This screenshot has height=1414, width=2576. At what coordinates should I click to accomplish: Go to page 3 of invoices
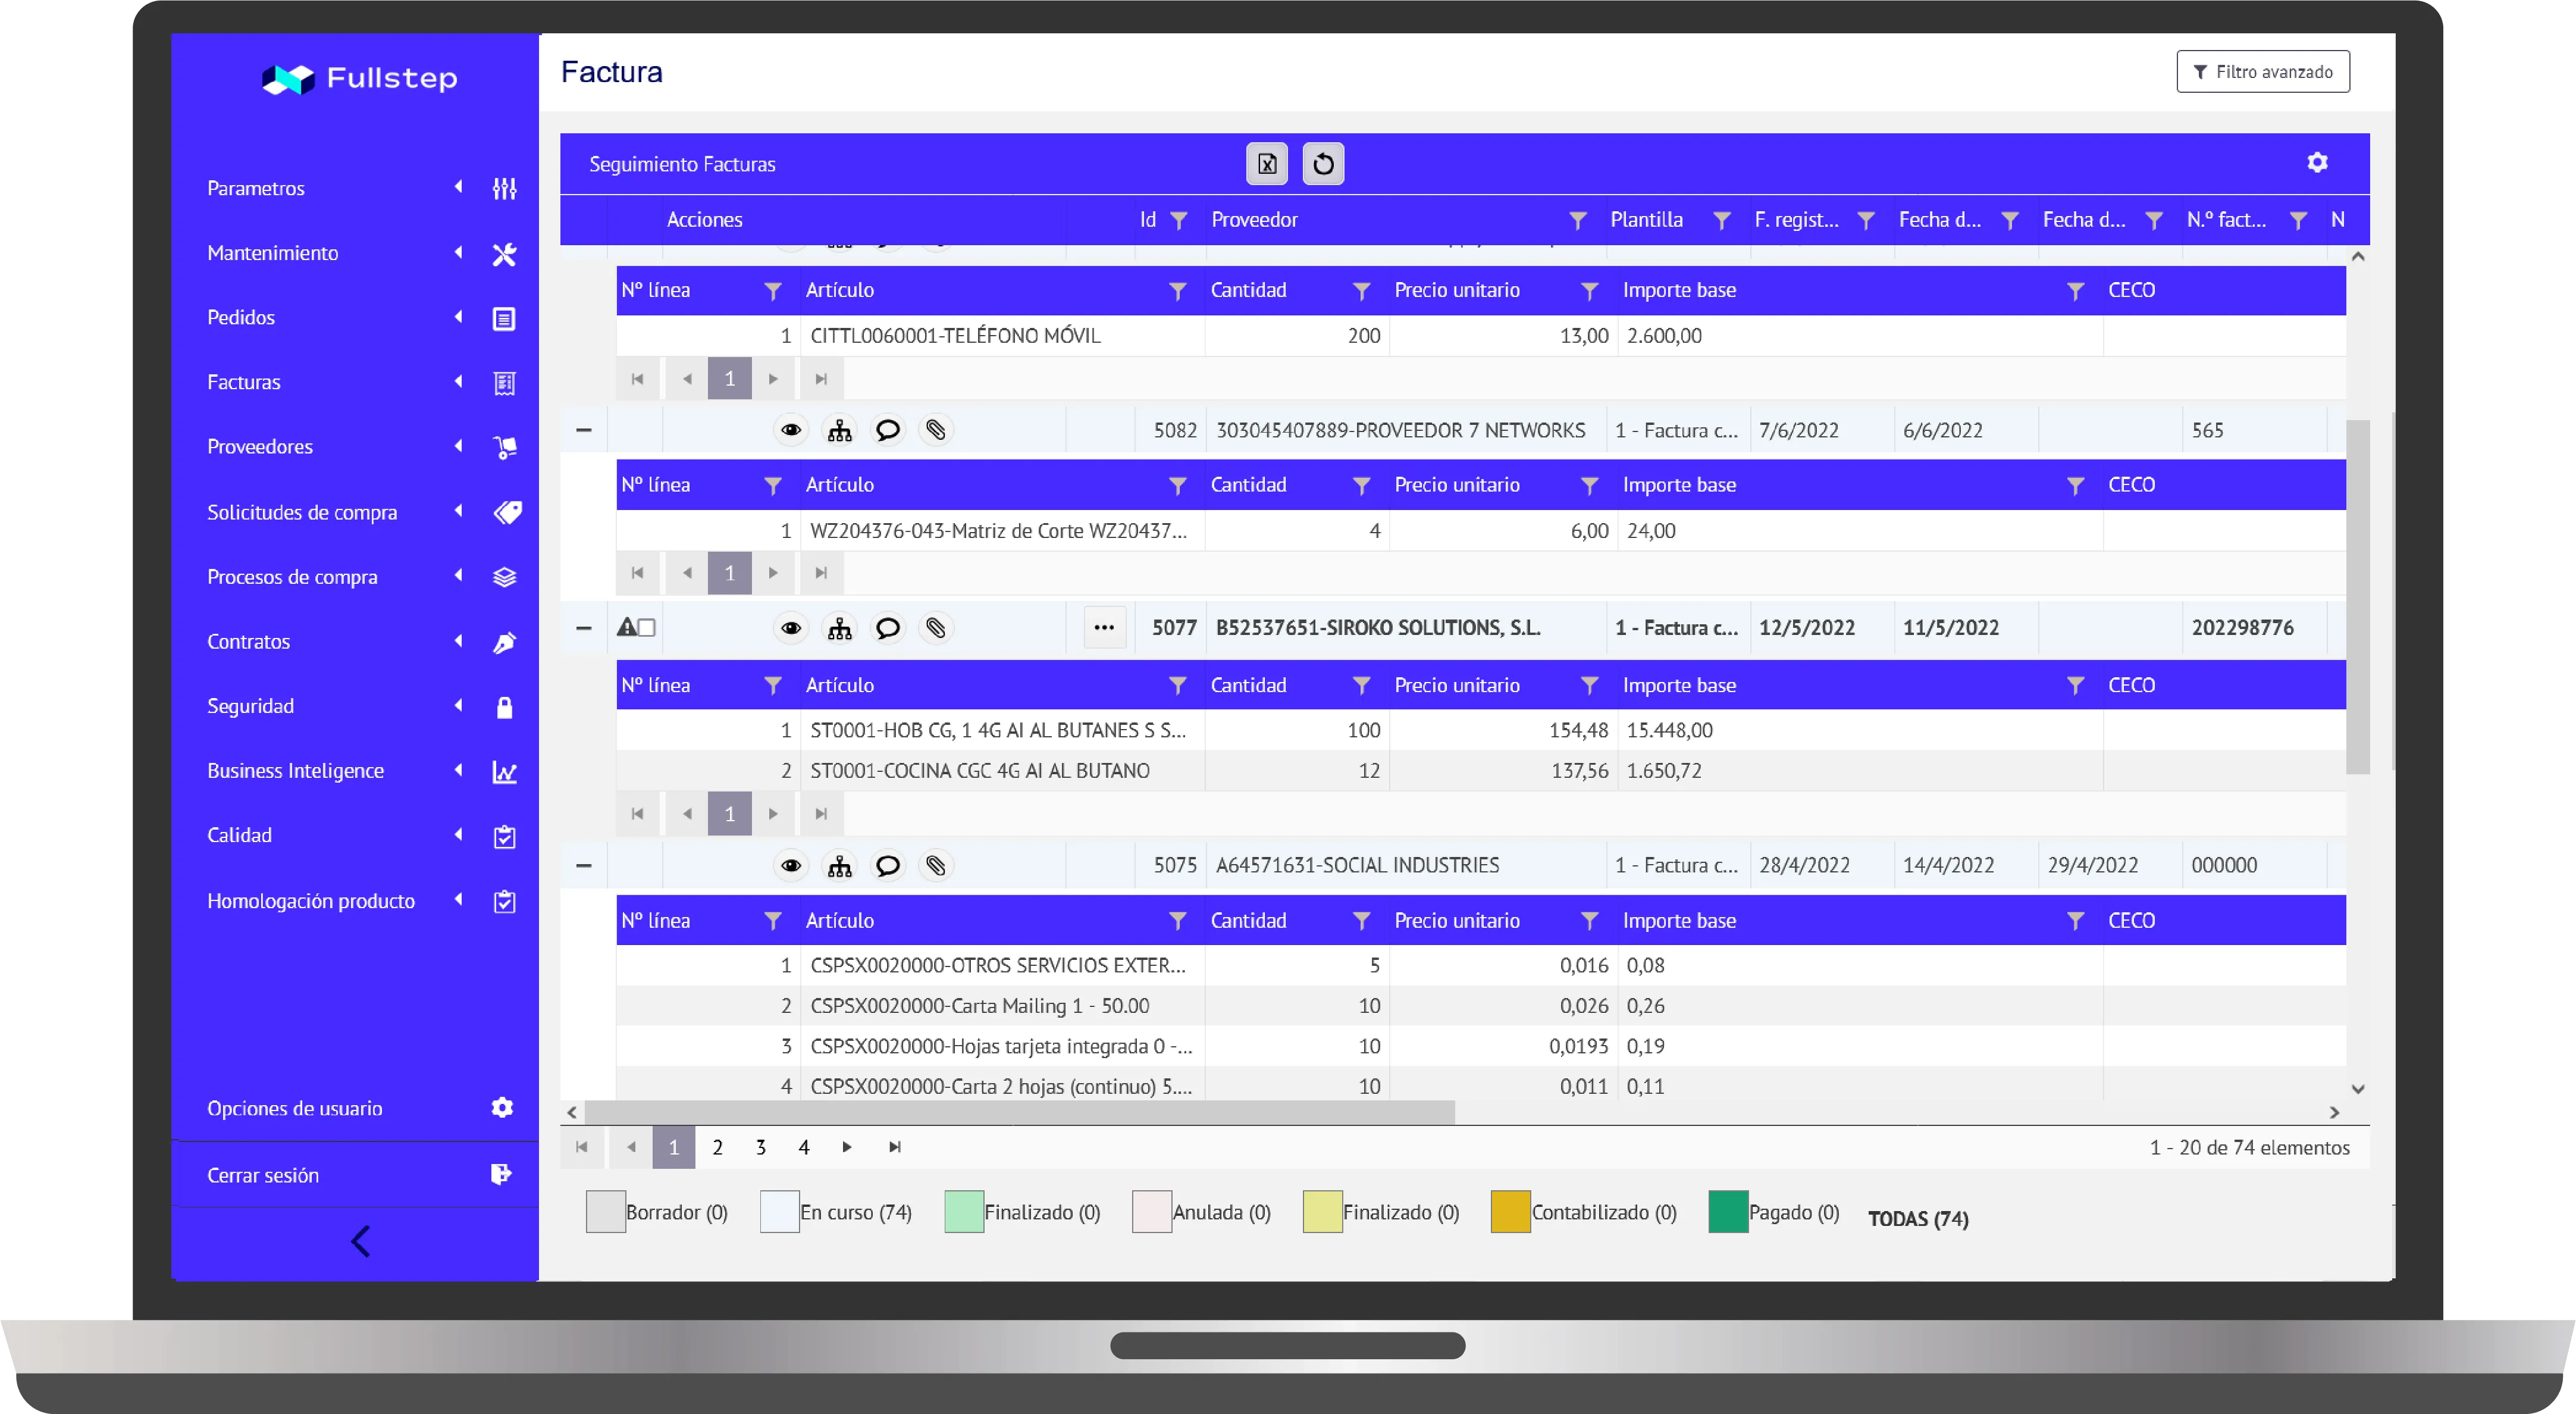(x=760, y=1148)
